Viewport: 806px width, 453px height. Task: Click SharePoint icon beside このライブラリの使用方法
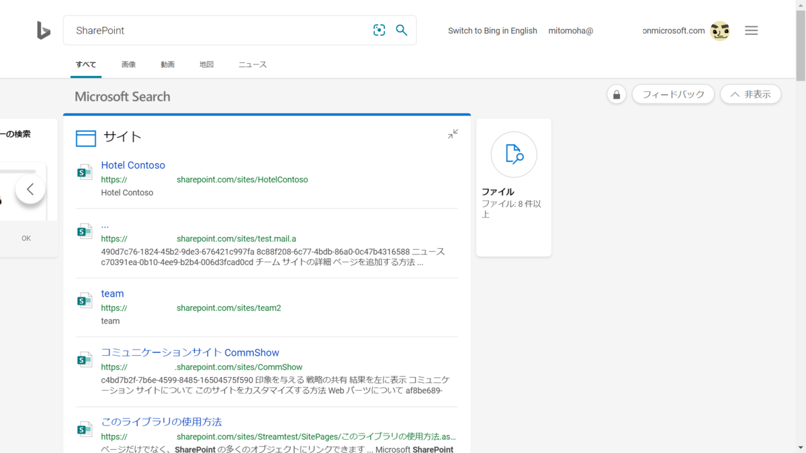tap(84, 429)
